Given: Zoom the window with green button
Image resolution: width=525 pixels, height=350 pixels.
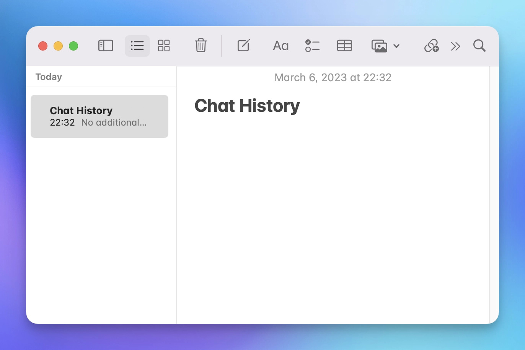Looking at the screenshot, I should coord(73,46).
